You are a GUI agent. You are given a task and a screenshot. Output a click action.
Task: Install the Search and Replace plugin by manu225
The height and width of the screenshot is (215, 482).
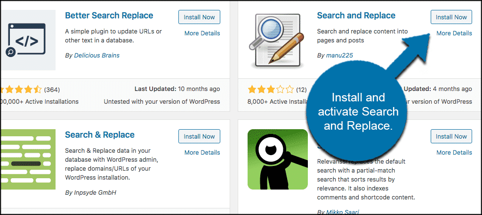[451, 17]
